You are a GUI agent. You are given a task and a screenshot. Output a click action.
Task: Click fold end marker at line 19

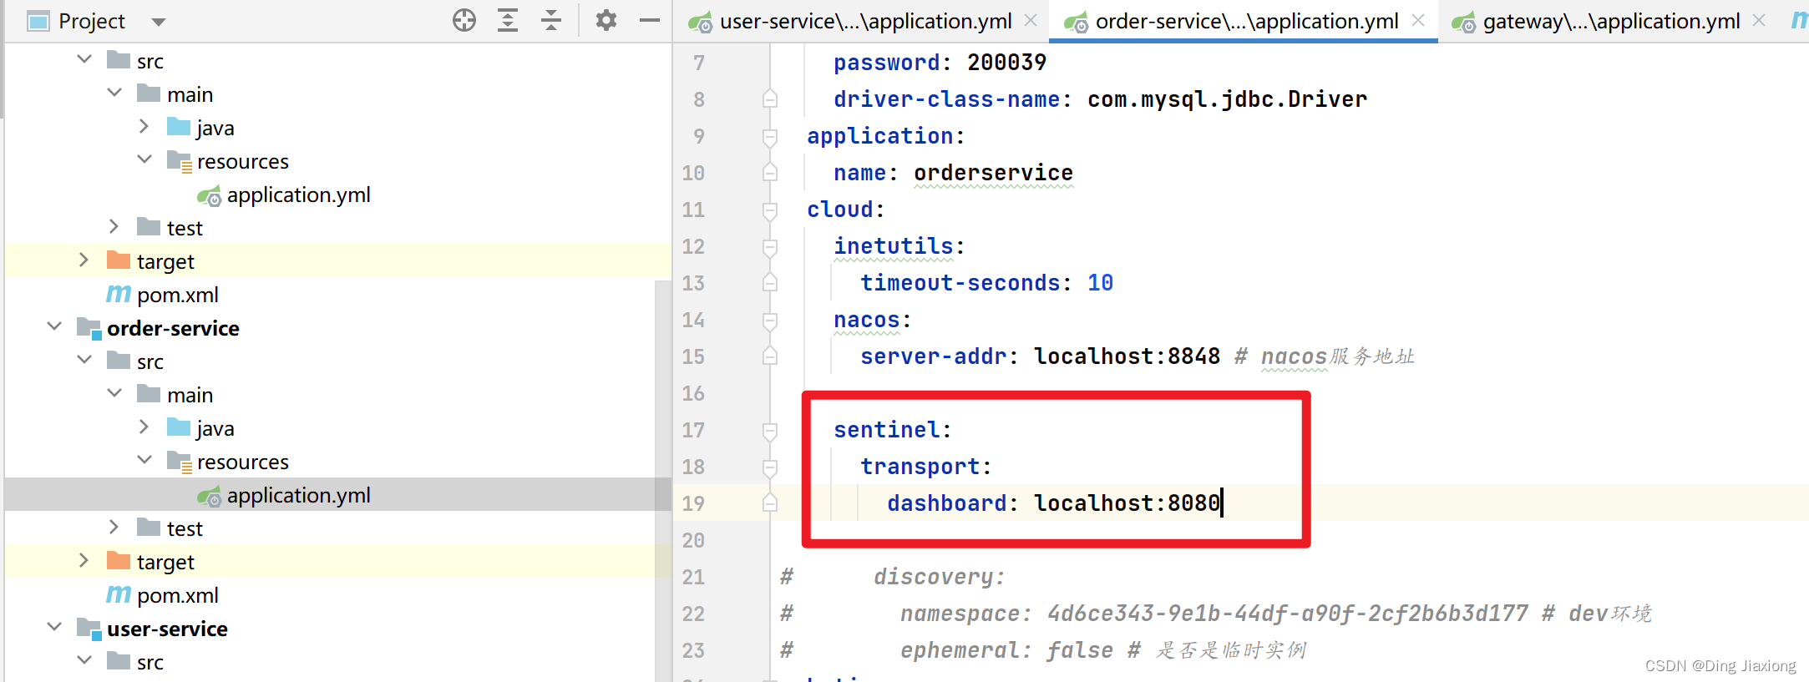point(770,503)
